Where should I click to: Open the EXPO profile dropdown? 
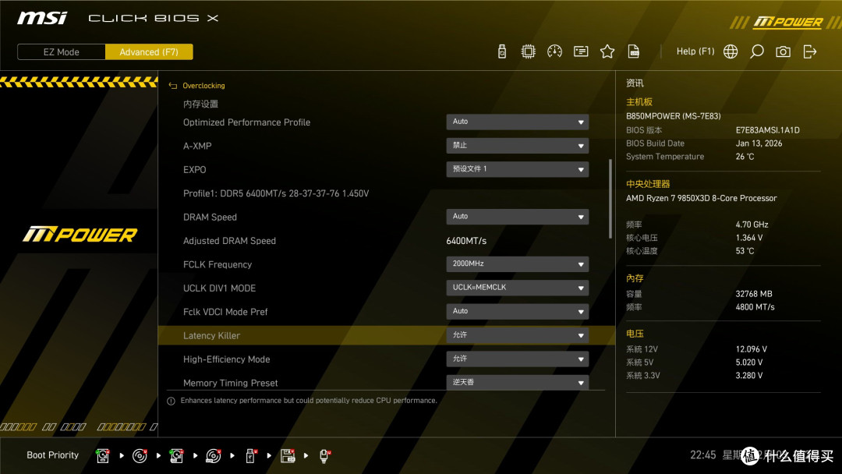point(517,169)
